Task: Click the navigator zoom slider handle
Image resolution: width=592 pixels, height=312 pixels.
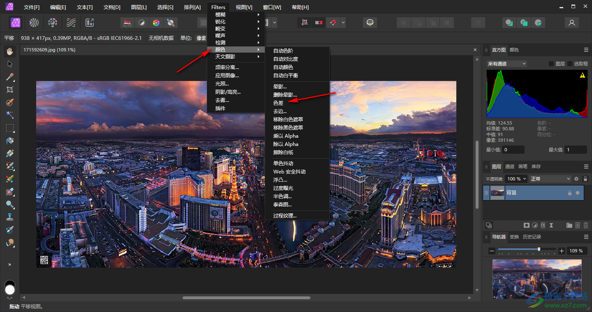Action: pyautogui.click(x=539, y=250)
